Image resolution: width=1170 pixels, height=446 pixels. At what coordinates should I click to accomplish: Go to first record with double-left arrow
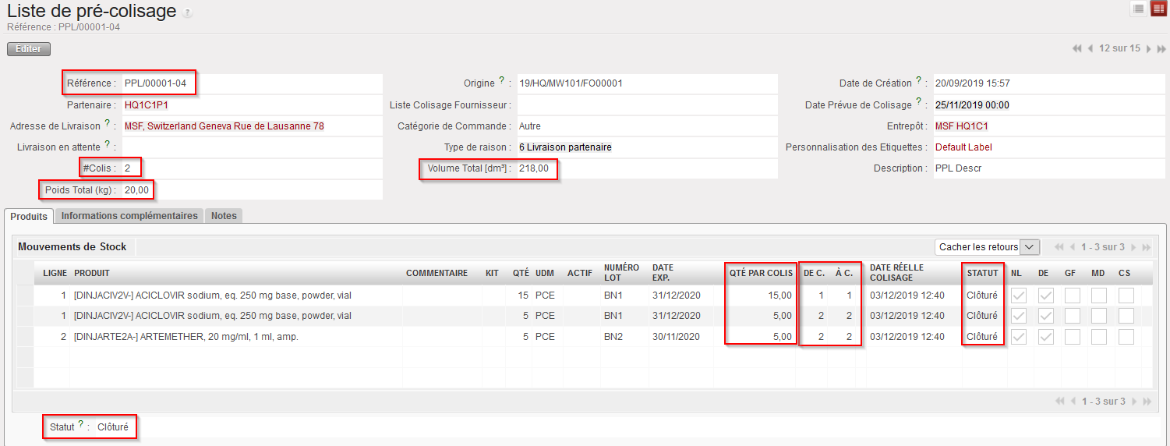pyautogui.click(x=1077, y=48)
